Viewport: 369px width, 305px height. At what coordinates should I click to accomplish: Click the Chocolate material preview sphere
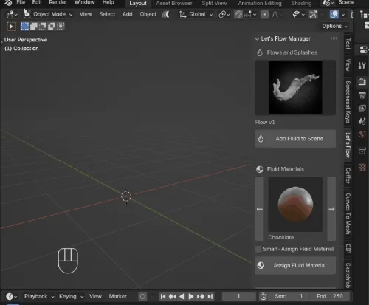[x=295, y=204]
